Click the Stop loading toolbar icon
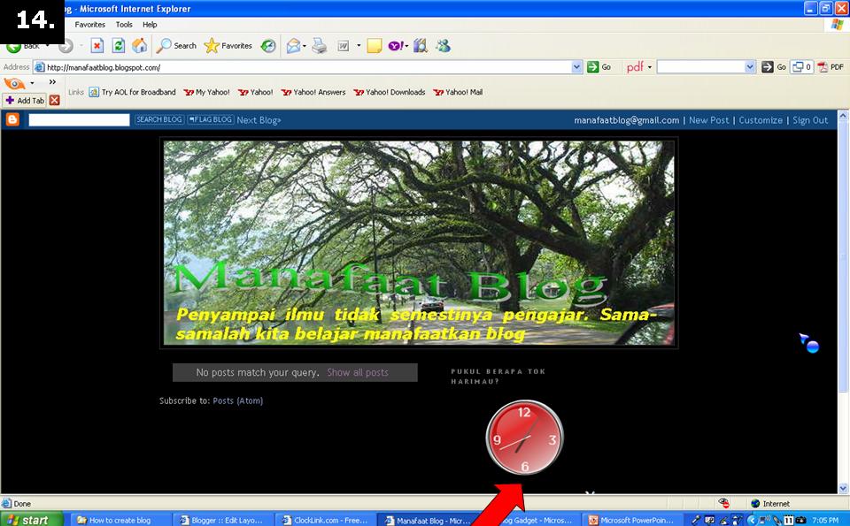This screenshot has width=850, height=526. (97, 46)
